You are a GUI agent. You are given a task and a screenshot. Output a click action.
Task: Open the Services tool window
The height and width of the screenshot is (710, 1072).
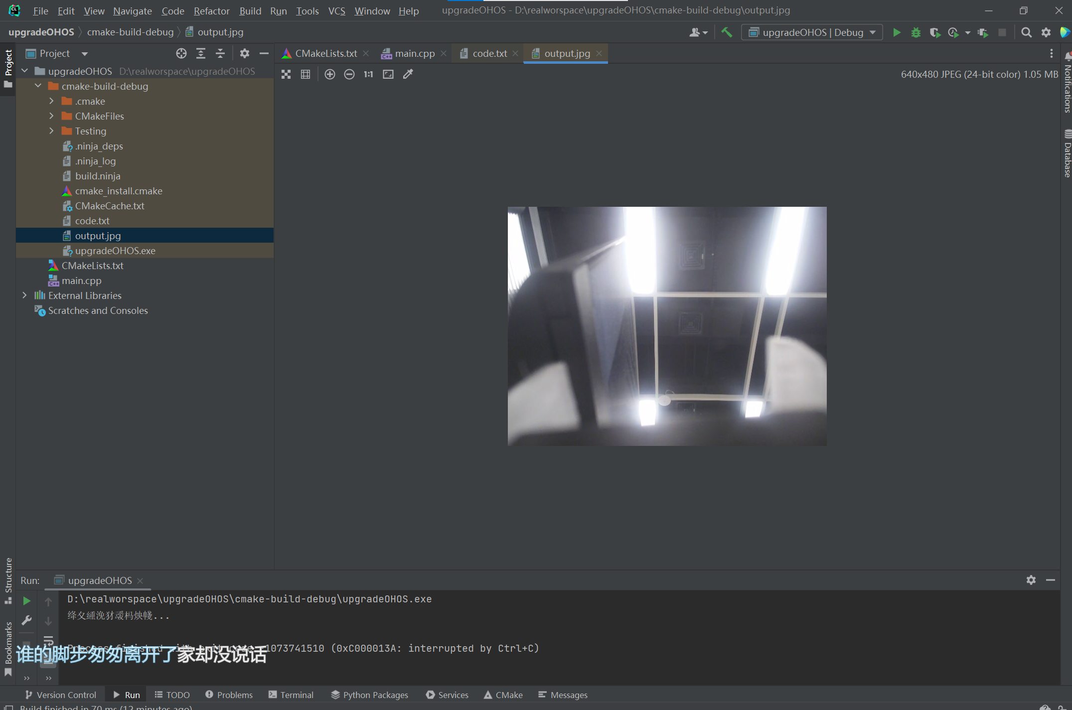tap(448, 695)
